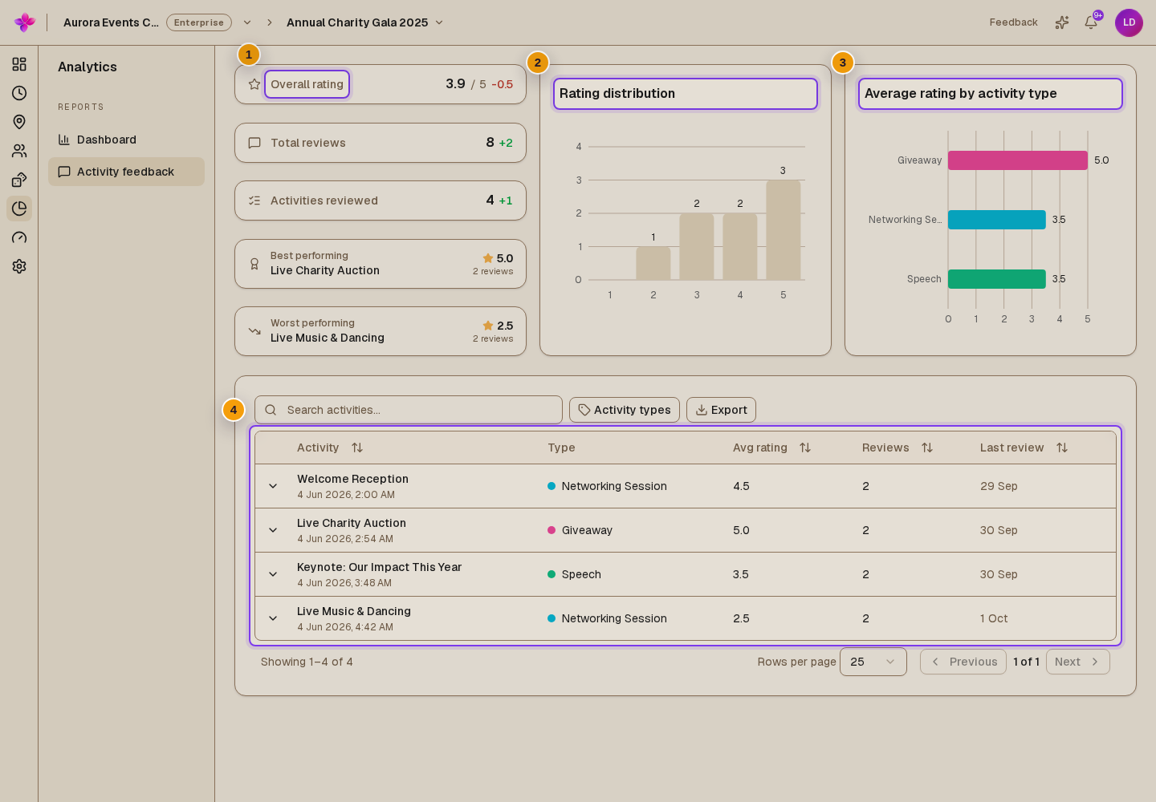Select the people icon in left rail

coord(19,151)
